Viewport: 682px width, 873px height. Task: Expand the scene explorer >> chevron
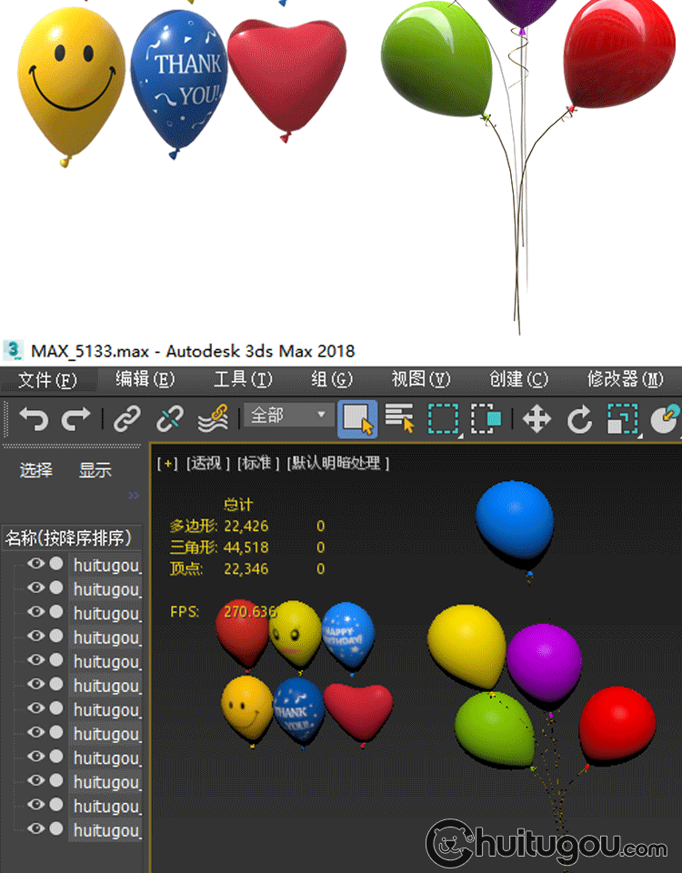134,496
